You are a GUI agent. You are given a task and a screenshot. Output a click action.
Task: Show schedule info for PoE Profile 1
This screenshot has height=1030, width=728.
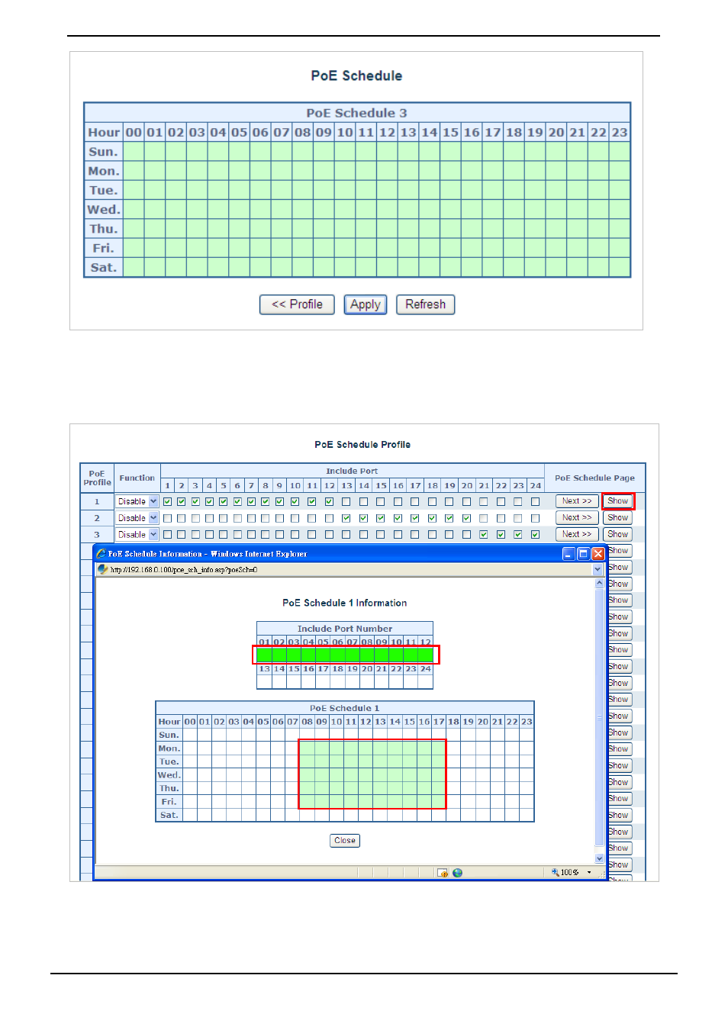point(618,501)
